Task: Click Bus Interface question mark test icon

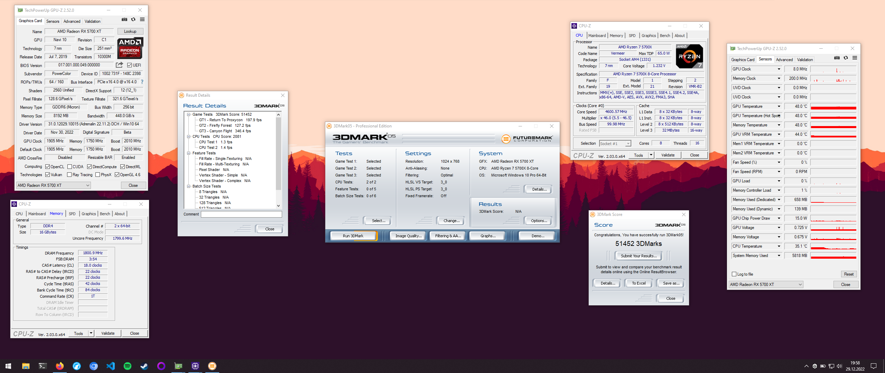Action: point(142,82)
